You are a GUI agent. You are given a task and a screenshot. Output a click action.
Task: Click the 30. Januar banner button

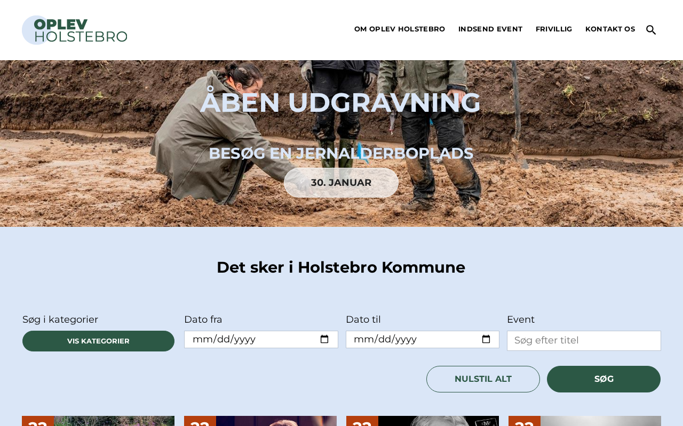341,183
